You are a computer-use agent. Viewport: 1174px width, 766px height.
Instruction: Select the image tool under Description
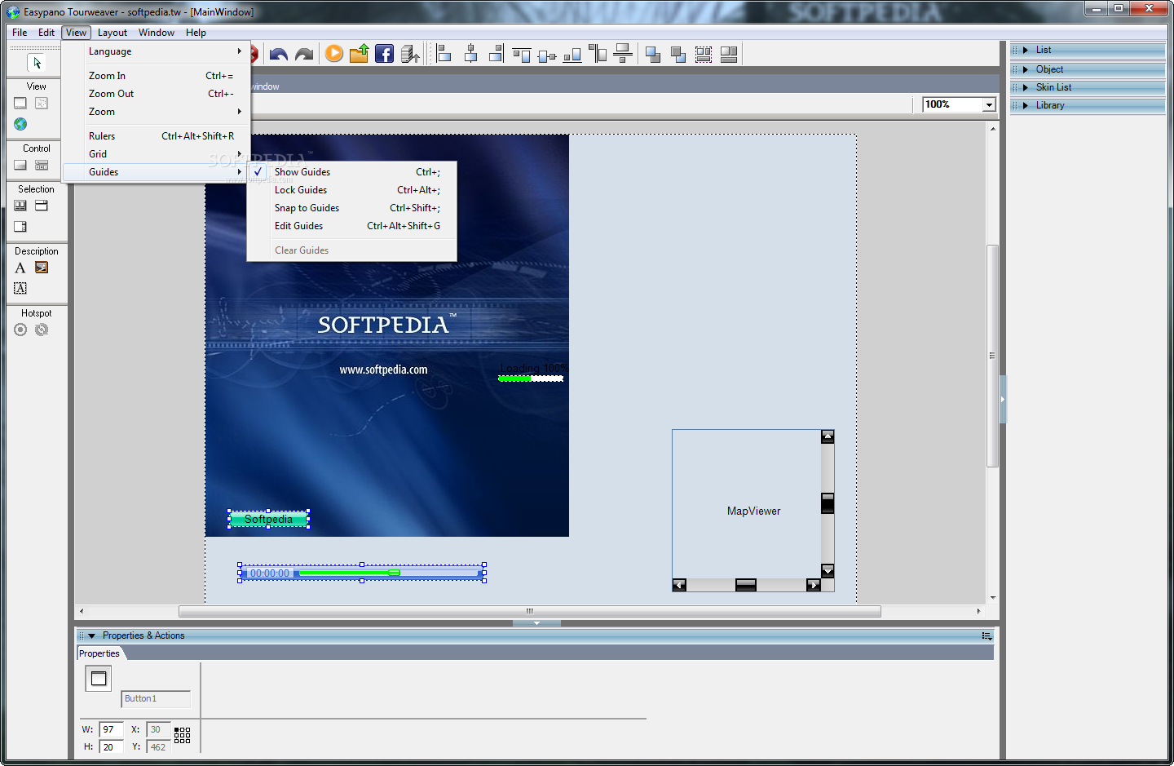pyautogui.click(x=42, y=268)
